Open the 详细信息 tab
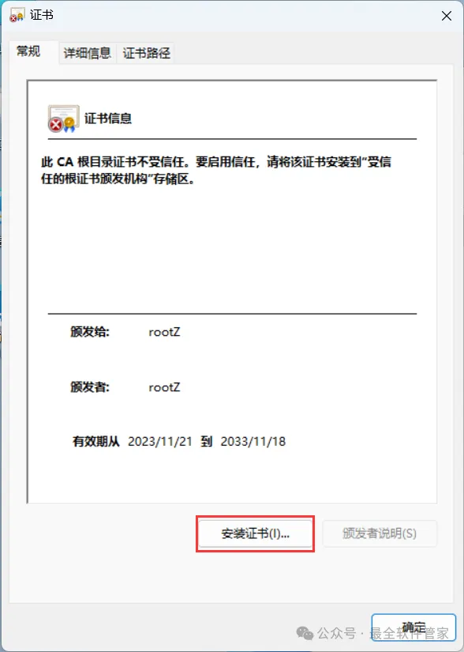The height and width of the screenshot is (652, 464). [x=87, y=53]
